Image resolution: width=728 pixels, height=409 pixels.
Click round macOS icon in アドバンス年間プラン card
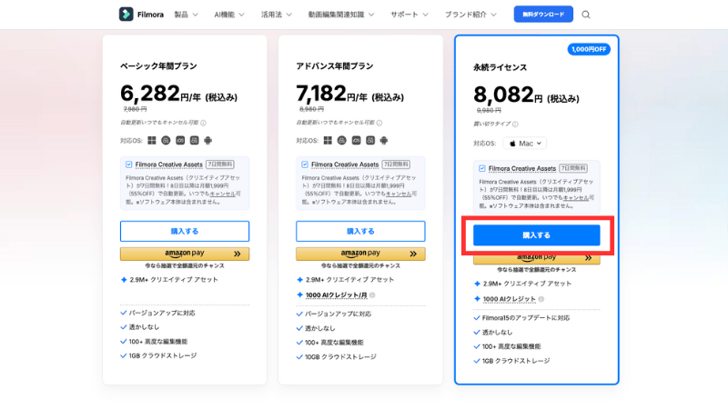click(x=342, y=141)
